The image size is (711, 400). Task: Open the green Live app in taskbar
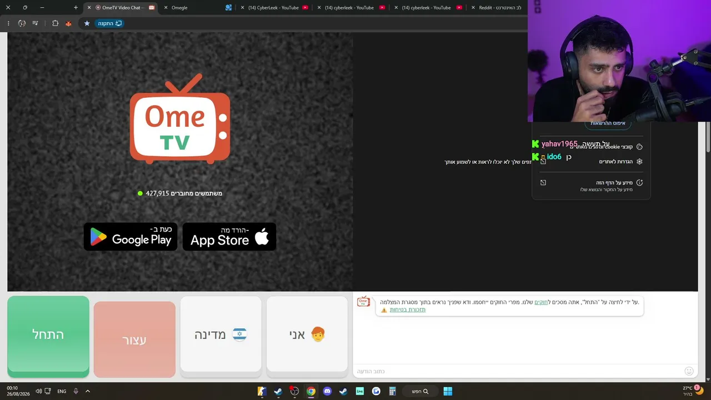coord(360,391)
